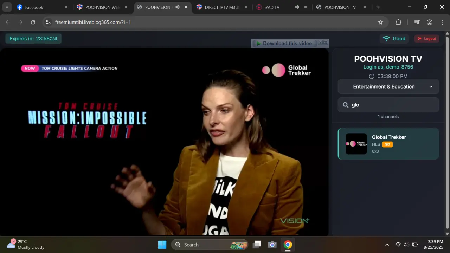The image size is (450, 253).
Task: Open the media control icon in toolbar
Action: [x=417, y=22]
